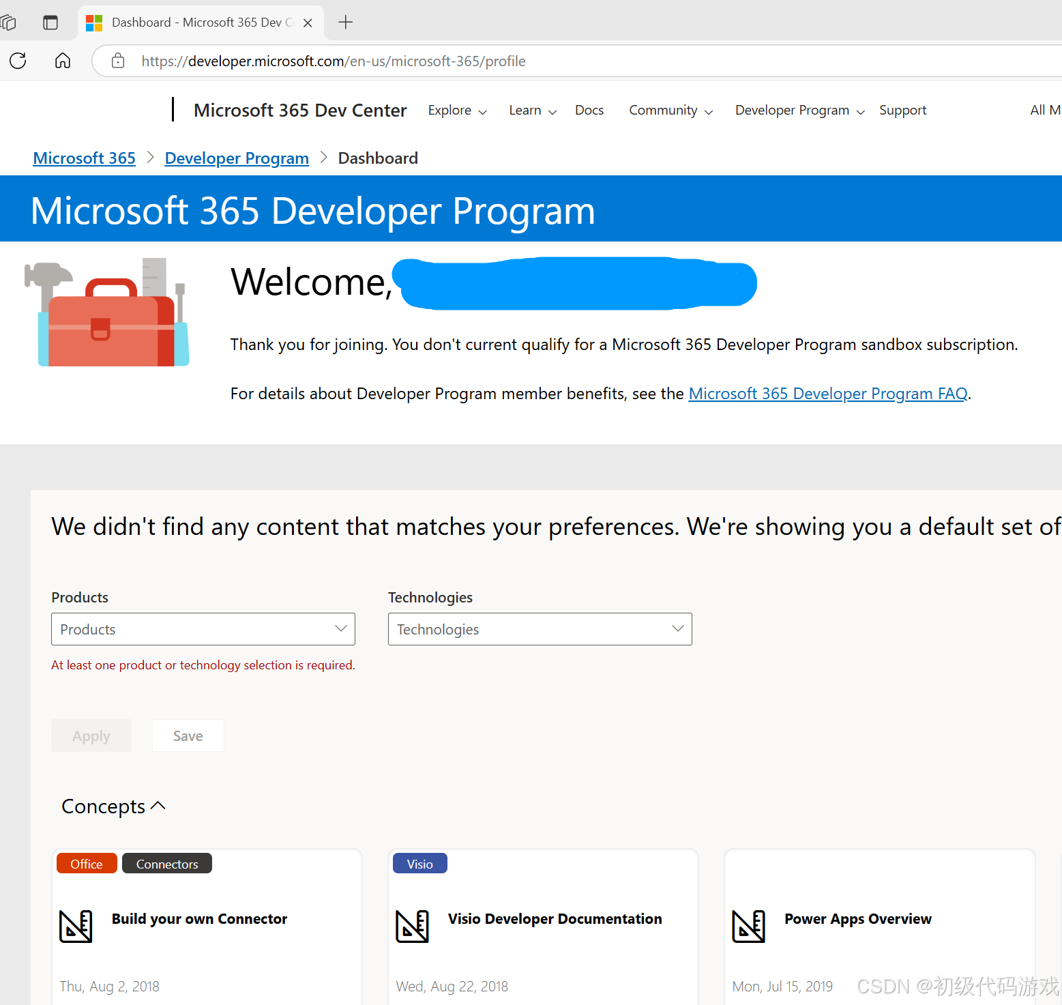1062x1005 pixels.
Task: Click the Connectors tag
Action: tap(167, 864)
